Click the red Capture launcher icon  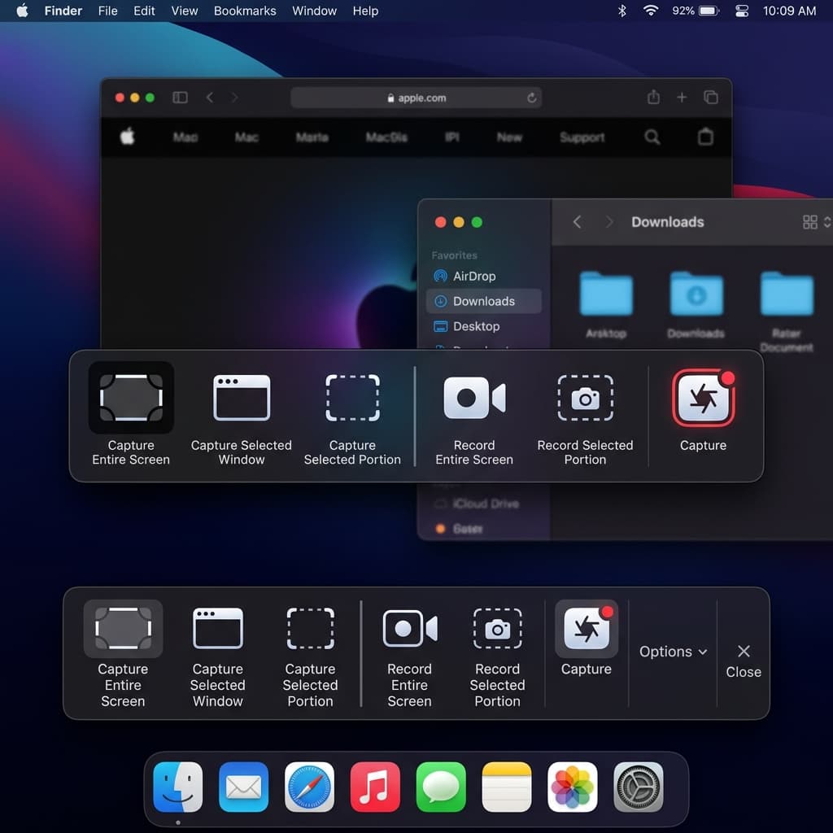pyautogui.click(x=703, y=398)
